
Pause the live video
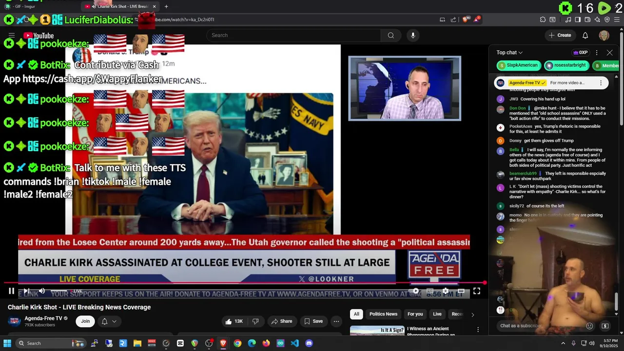tap(11, 291)
